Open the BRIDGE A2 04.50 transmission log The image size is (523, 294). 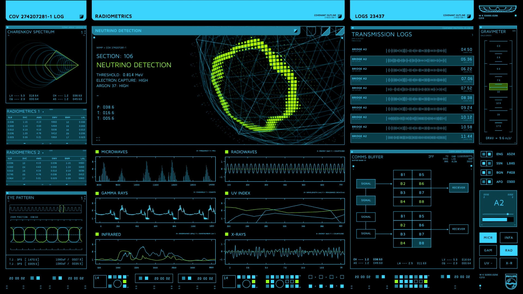coord(412,51)
